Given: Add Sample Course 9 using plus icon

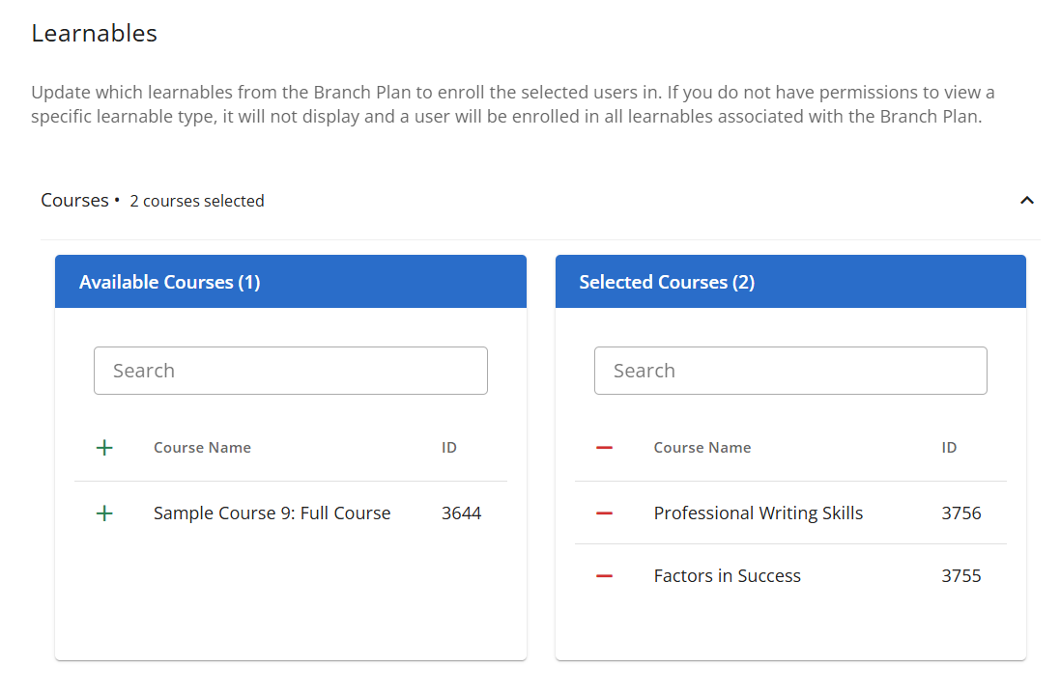Looking at the screenshot, I should 104,513.
